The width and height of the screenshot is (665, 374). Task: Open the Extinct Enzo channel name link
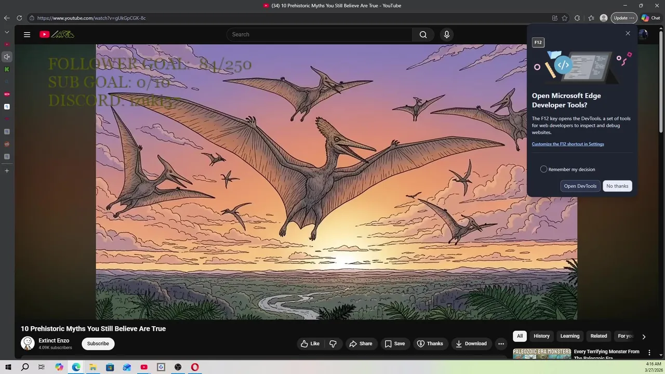coord(54,341)
